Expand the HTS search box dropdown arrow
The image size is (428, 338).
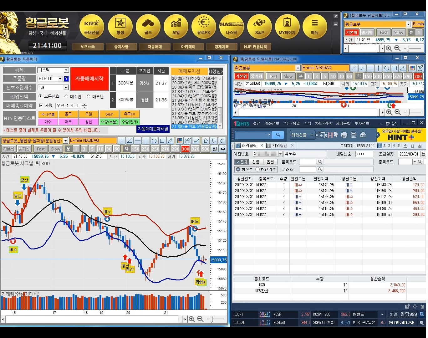pos(269,135)
